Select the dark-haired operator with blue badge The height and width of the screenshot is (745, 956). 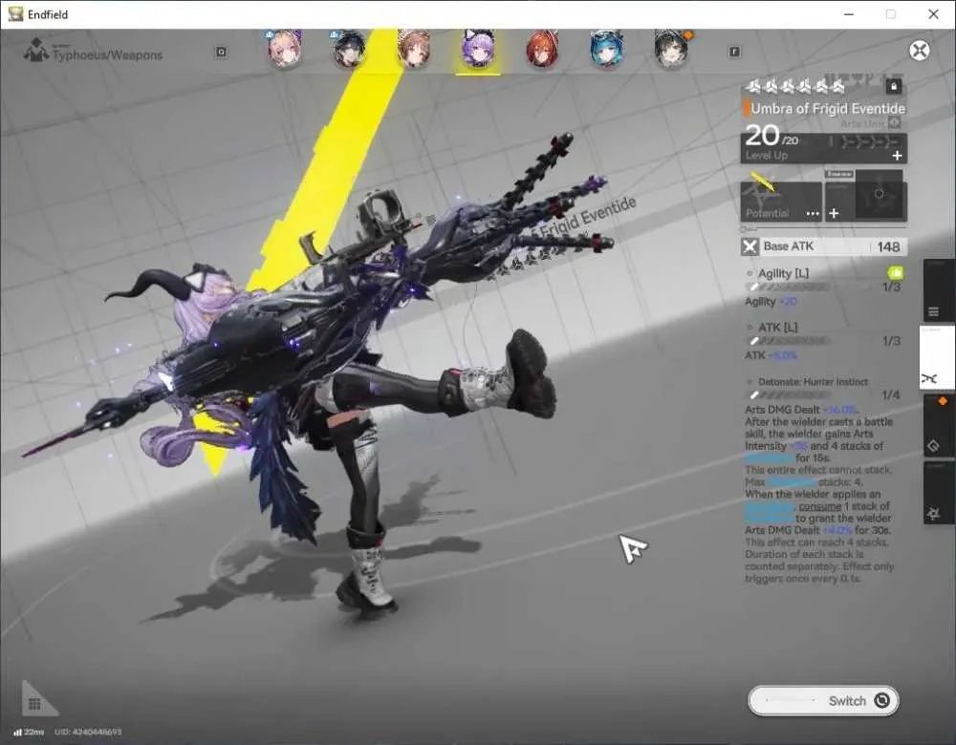click(x=349, y=49)
